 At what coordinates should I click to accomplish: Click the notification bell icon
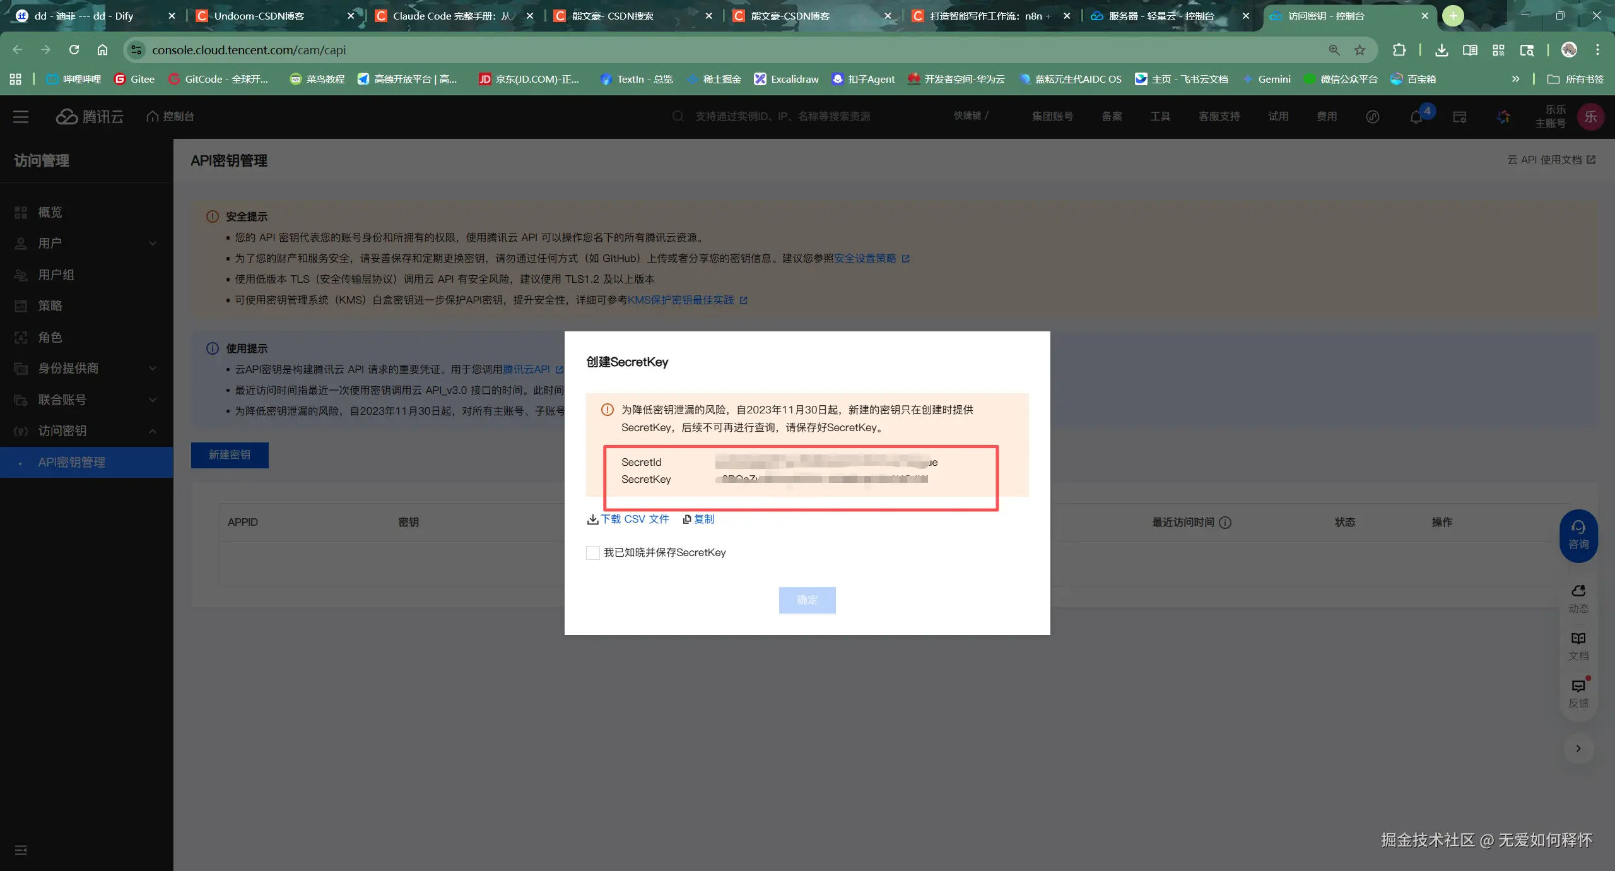(x=1416, y=117)
